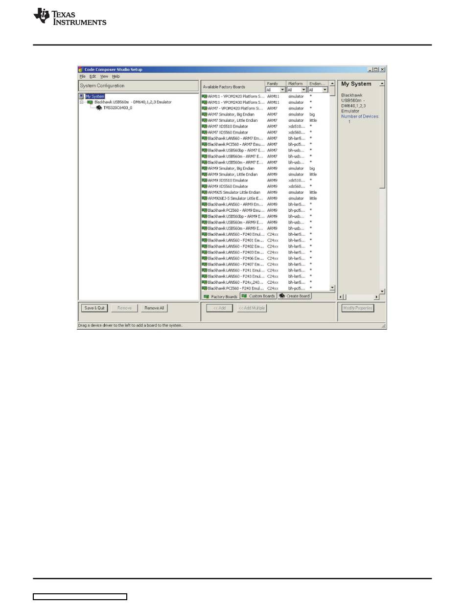Click the Modify Properties button
Image resolution: width=465 pixels, height=607 pixels.
point(358,308)
